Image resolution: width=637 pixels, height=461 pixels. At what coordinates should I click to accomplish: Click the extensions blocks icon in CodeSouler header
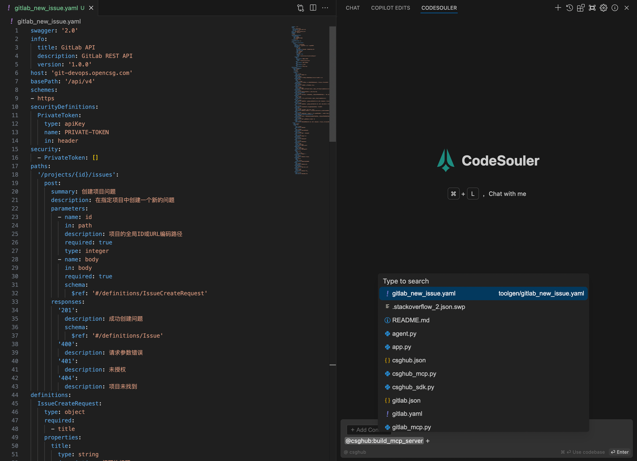581,8
